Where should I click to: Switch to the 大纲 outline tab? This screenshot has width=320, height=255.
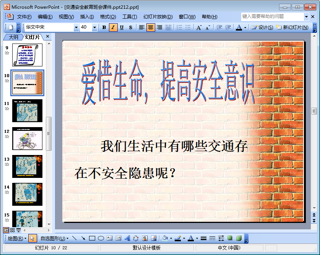[x=13, y=37]
